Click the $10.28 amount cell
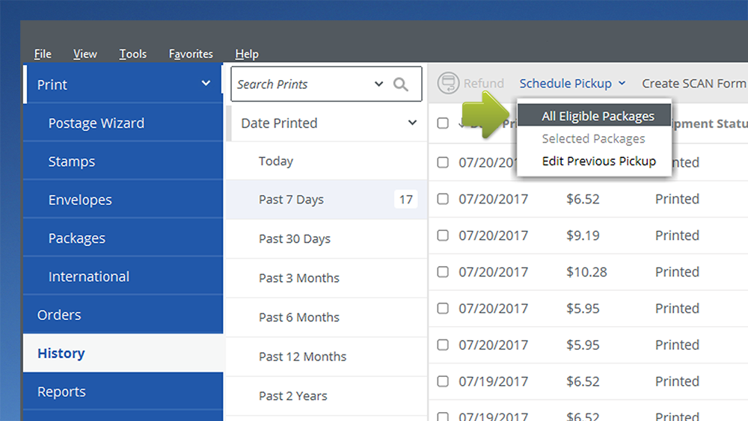Viewport: 748px width, 421px height. pyautogui.click(x=586, y=271)
